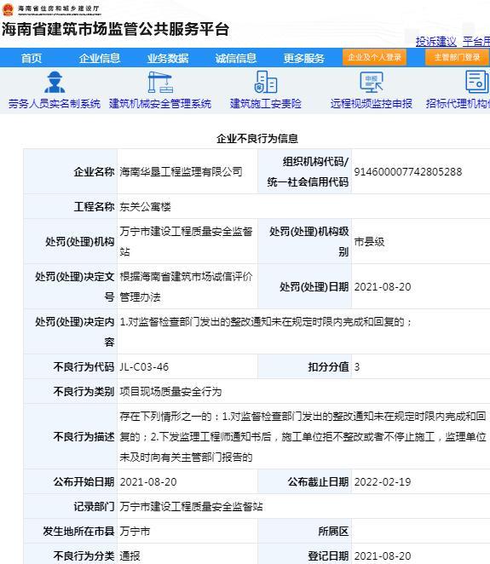Viewport: 490px width, 564px height.
Task: Select the deduction score value 3
Action: coord(357,367)
